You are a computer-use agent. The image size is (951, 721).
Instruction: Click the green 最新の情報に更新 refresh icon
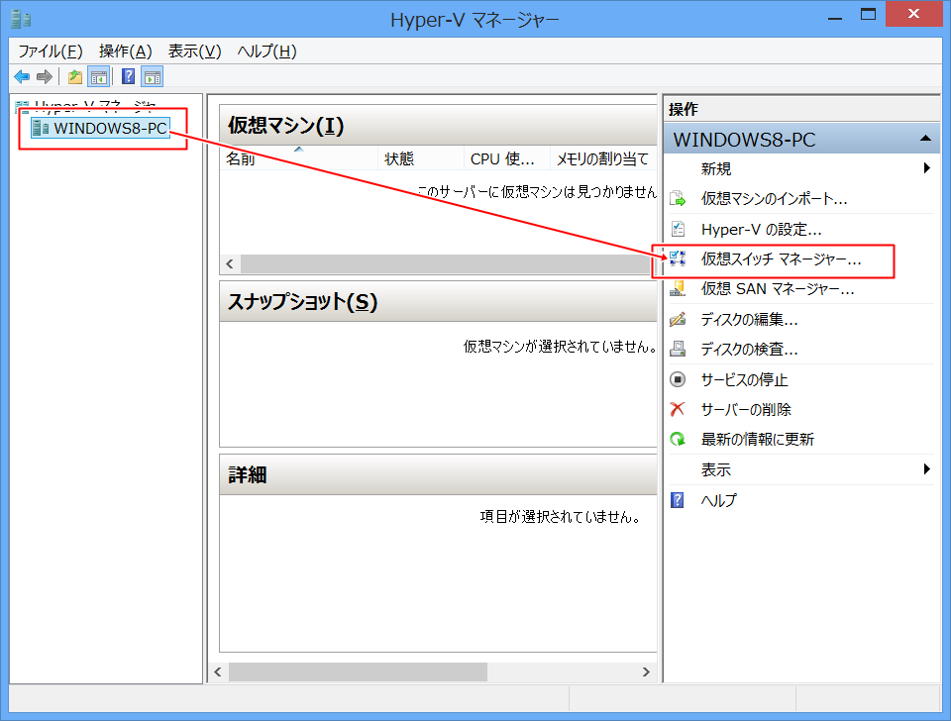(678, 439)
